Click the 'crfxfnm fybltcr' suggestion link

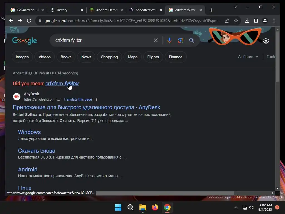tap(62, 84)
